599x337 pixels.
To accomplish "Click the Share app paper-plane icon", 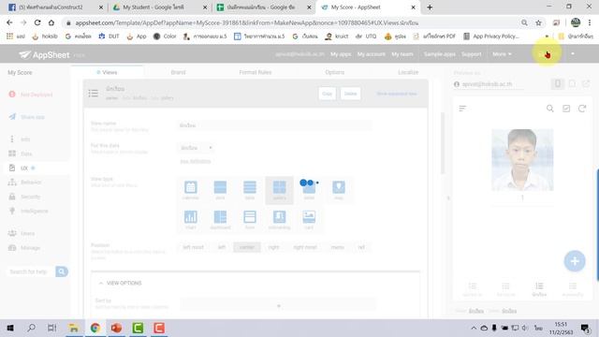I will [12, 116].
